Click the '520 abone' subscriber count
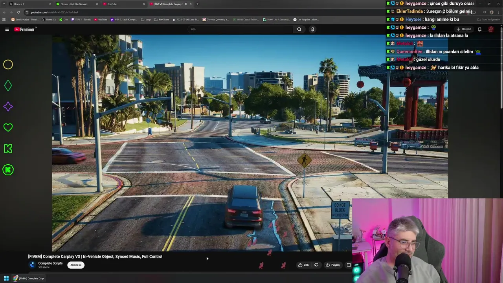Image resolution: width=503 pixels, height=283 pixels. pos(44,267)
